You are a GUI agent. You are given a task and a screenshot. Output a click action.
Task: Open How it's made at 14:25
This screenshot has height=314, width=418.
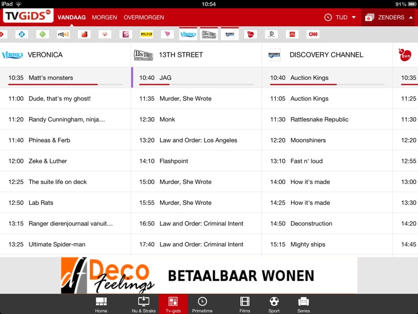tap(327, 202)
